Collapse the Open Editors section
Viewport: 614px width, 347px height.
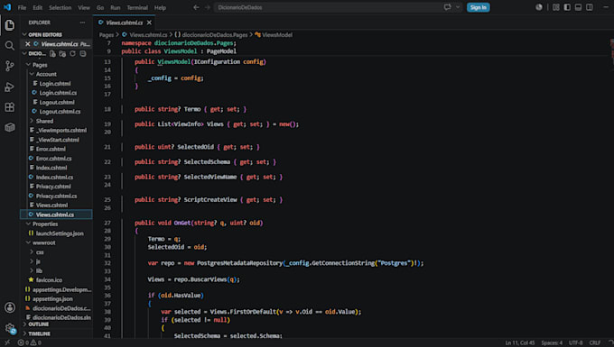click(45, 35)
